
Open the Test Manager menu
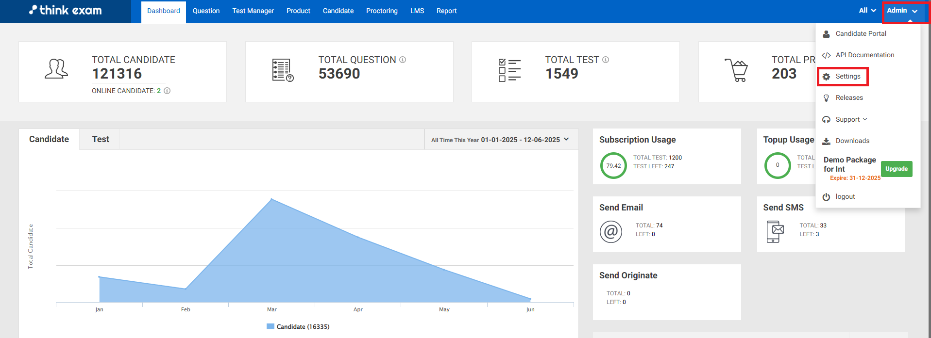[x=253, y=11]
